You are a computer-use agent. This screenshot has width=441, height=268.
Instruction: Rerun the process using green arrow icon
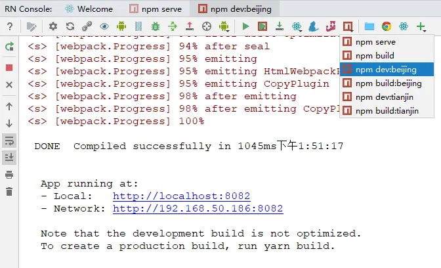point(9,47)
